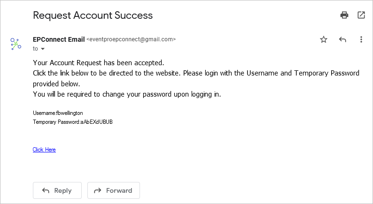This screenshot has height=204, width=373.
Task: Click the "to" recipient label
Action: point(35,49)
